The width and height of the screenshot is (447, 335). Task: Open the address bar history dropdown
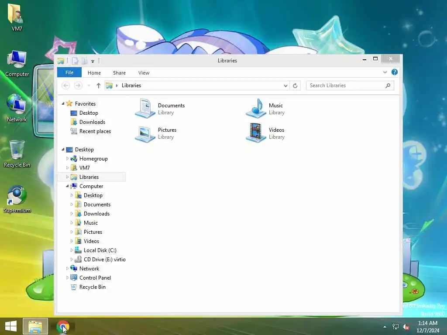(x=285, y=85)
